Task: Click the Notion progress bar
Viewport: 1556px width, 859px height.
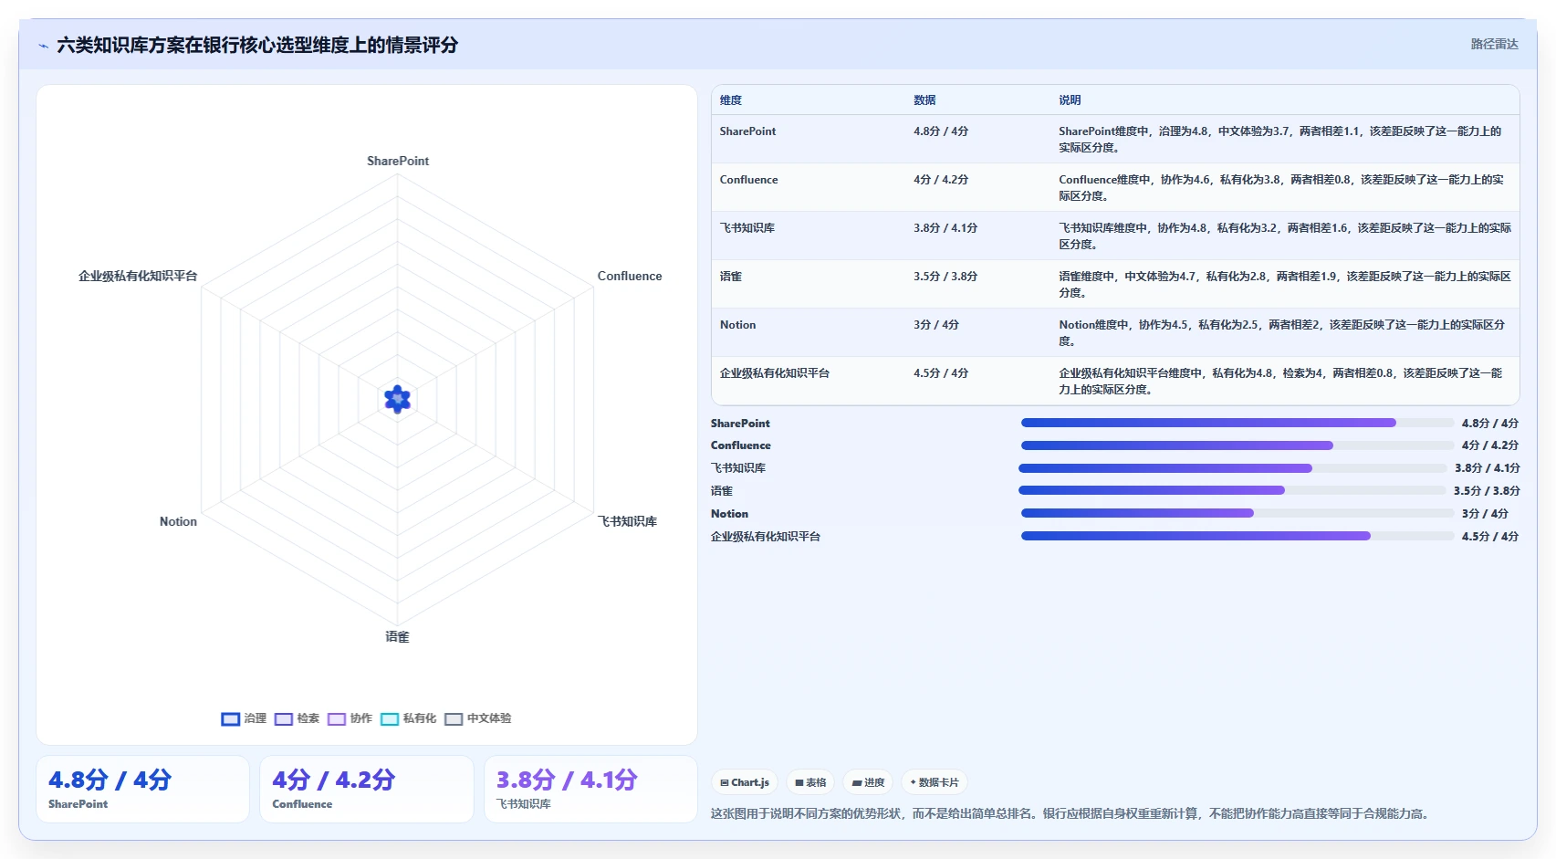Action: click(1237, 513)
